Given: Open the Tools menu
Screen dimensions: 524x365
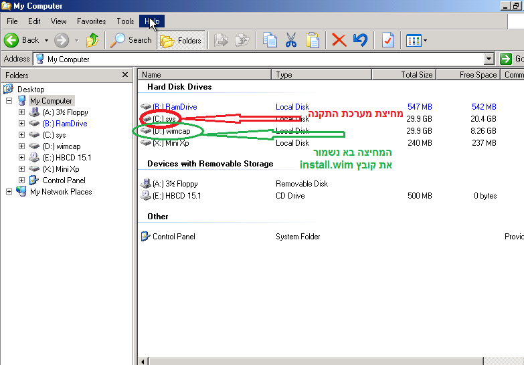Looking at the screenshot, I should [125, 21].
